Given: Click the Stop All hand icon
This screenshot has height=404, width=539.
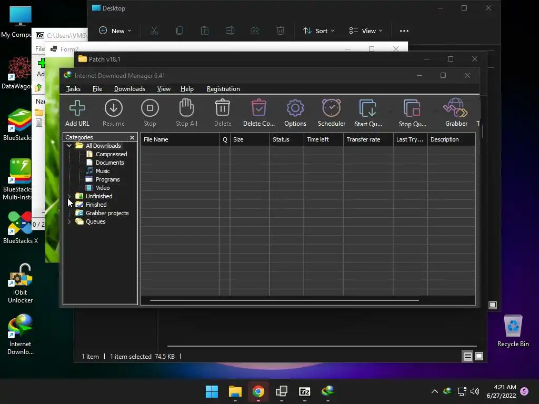Looking at the screenshot, I should click(186, 113).
